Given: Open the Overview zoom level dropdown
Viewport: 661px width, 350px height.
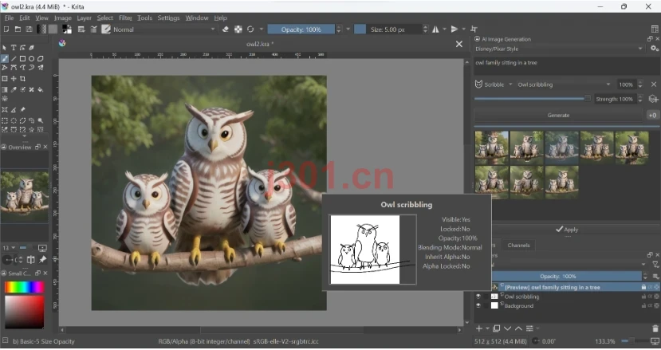Looking at the screenshot, I should [9, 248].
